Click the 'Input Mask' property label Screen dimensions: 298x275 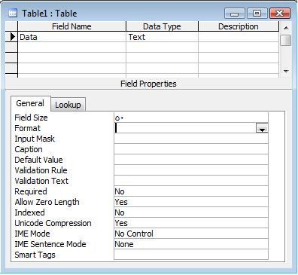(35, 139)
